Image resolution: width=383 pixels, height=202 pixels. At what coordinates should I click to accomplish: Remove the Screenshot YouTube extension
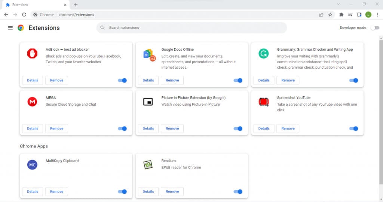(x=288, y=128)
